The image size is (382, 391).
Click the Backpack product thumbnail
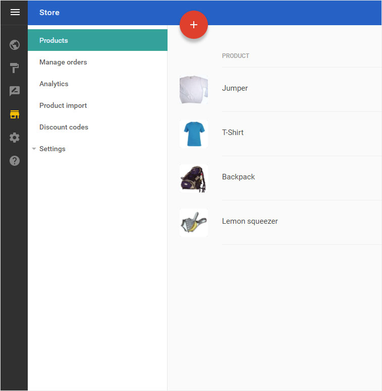coord(193,178)
